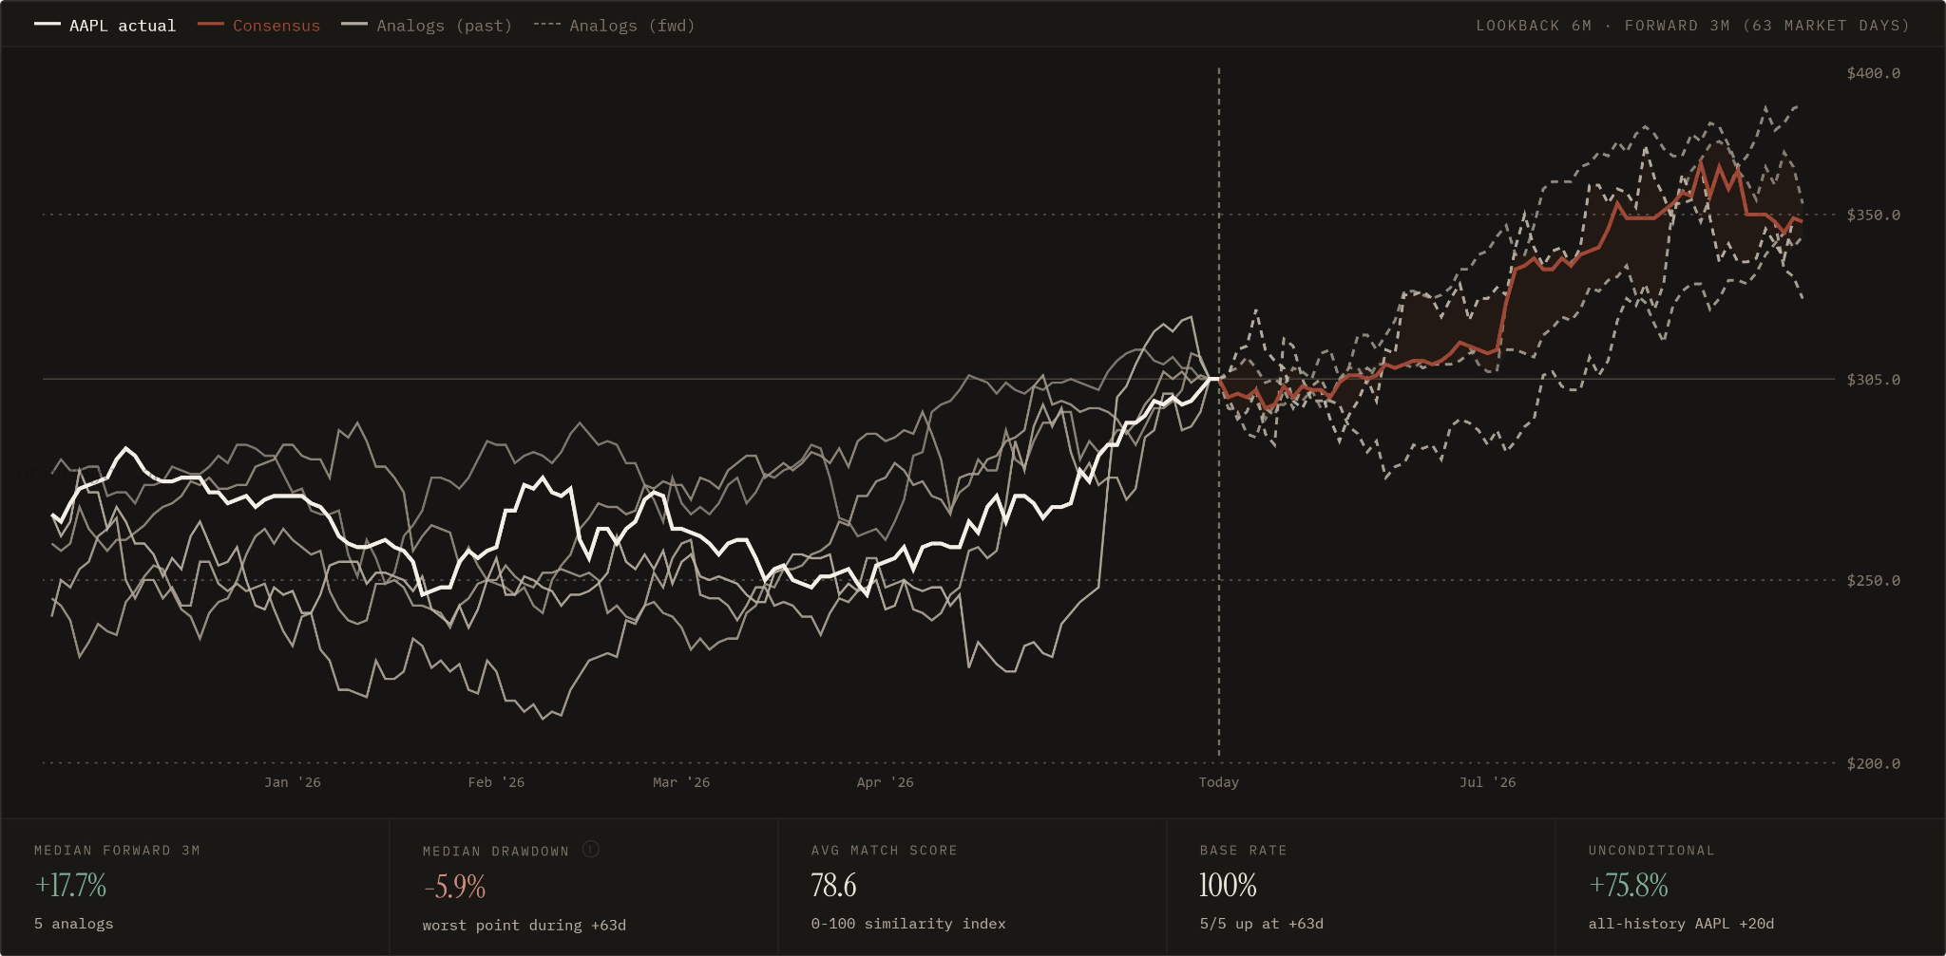The height and width of the screenshot is (956, 1946).
Task: Click the BASE RATE heading
Action: click(1243, 851)
